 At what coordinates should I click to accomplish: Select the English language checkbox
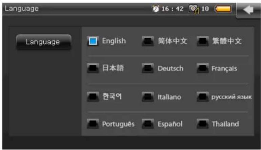(x=93, y=41)
